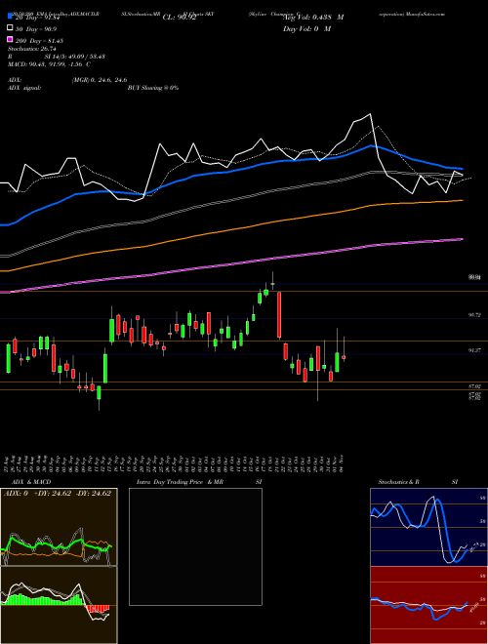Click the 'CL: 90.92' closing price label
The image size is (488, 644).
[180, 18]
